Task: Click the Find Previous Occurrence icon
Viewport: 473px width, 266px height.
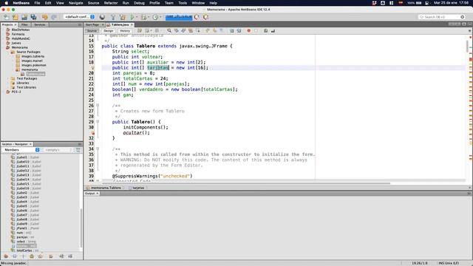Action: tap(177, 31)
